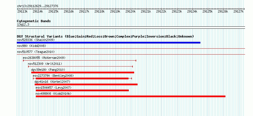Select the DGV Structural Variants track title

[105, 36]
